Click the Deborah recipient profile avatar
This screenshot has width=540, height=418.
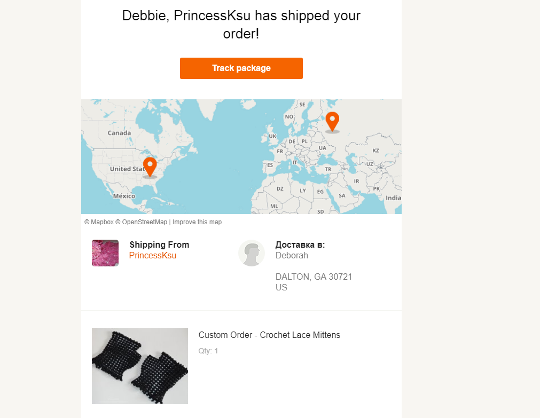coord(252,253)
